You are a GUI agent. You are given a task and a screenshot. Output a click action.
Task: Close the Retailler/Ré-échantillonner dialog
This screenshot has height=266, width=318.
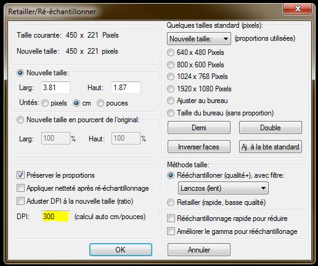[297, 9]
